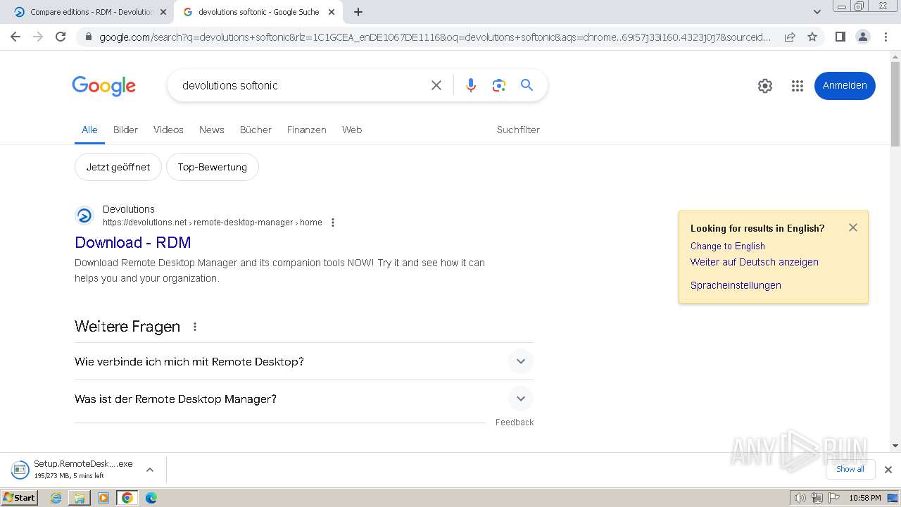Click the volume tray icon
This screenshot has width=901, height=507.
[x=800, y=498]
